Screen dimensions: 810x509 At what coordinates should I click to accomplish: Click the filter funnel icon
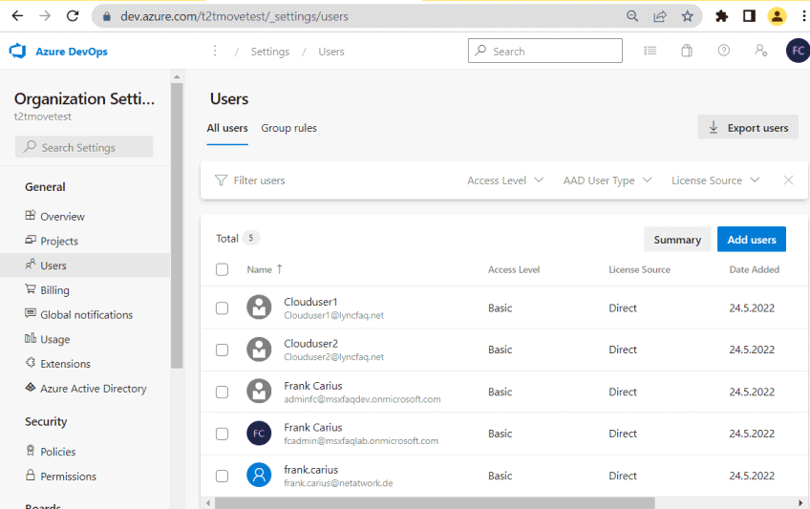click(x=221, y=180)
